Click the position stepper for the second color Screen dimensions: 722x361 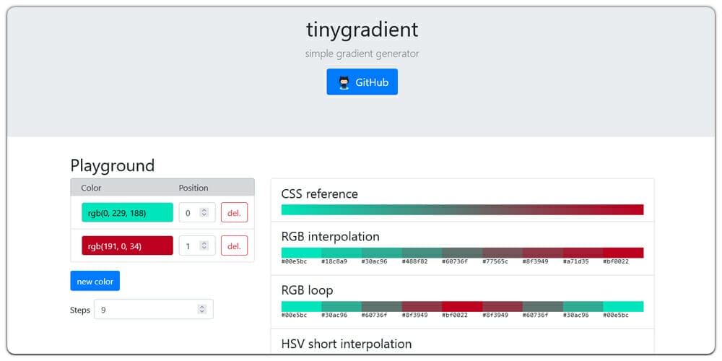[x=204, y=245]
